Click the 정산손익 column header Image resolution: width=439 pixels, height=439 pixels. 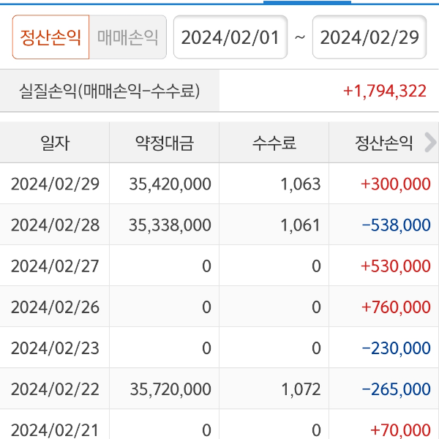[x=381, y=143]
